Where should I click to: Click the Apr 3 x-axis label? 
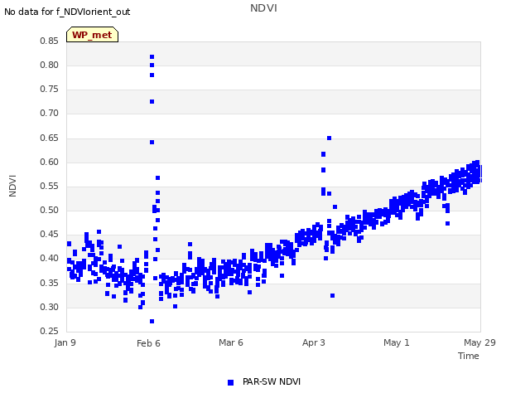tap(314, 342)
